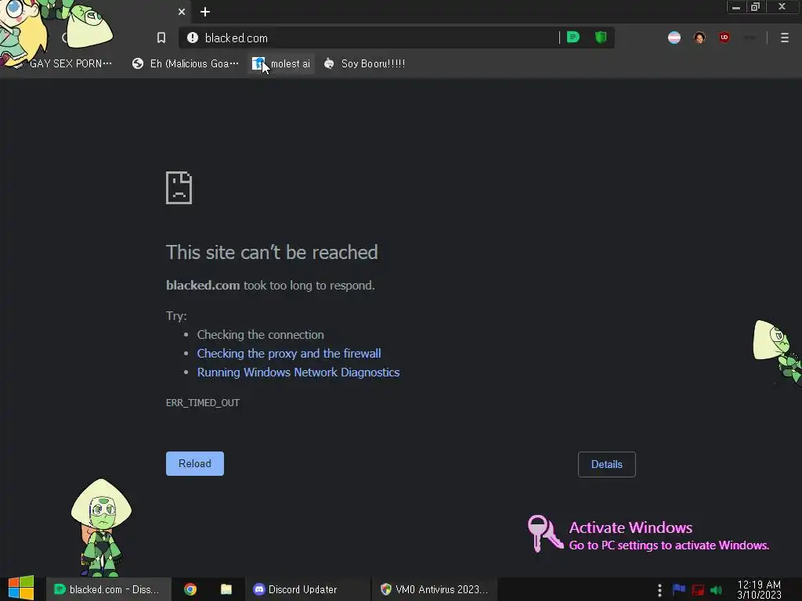Open the volume speaker tray icon
Screen dimensions: 802x601
click(x=716, y=590)
